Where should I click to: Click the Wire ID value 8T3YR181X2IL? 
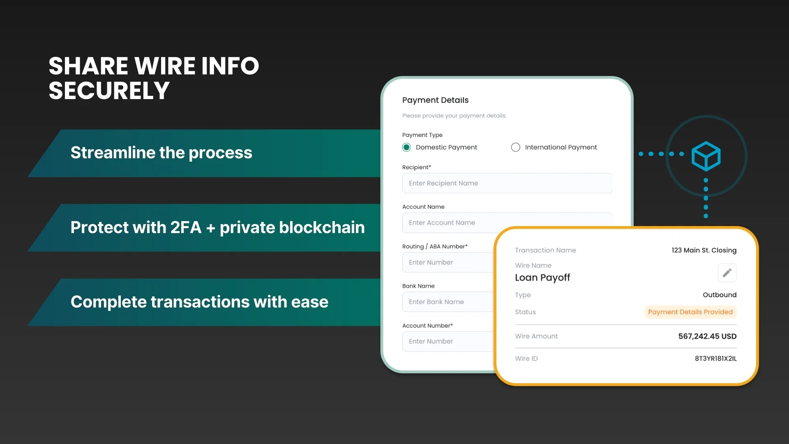[x=715, y=358]
